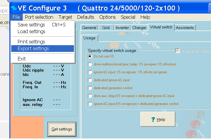The height and width of the screenshot is (139, 211).
Task: Open the Port selection menu
Action: (39, 17)
